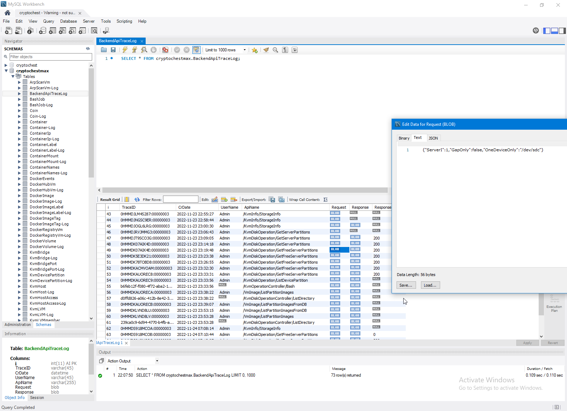
Task: Open the Execution Plan panel
Action: point(554,303)
